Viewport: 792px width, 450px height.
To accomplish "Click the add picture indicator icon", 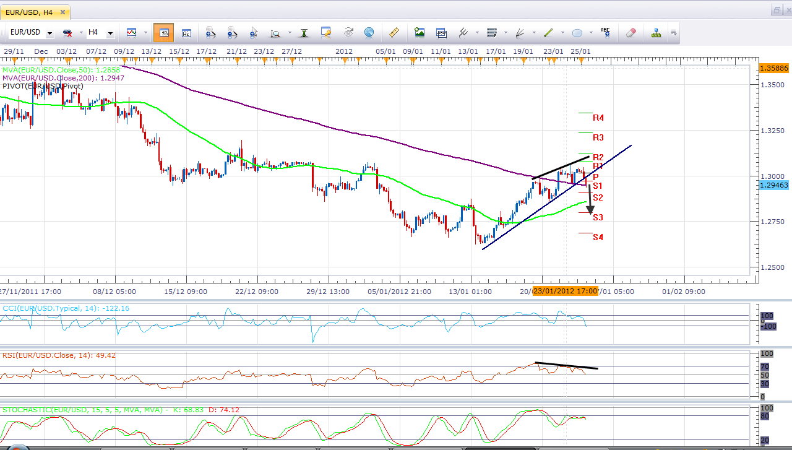I will [420, 33].
